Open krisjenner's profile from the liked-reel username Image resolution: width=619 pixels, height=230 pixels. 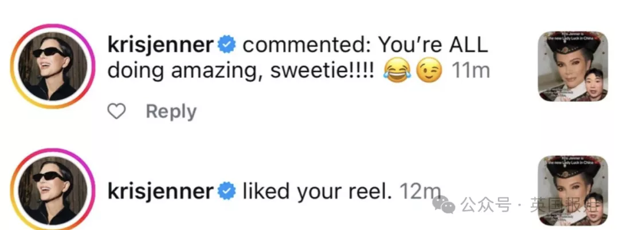pos(160,191)
